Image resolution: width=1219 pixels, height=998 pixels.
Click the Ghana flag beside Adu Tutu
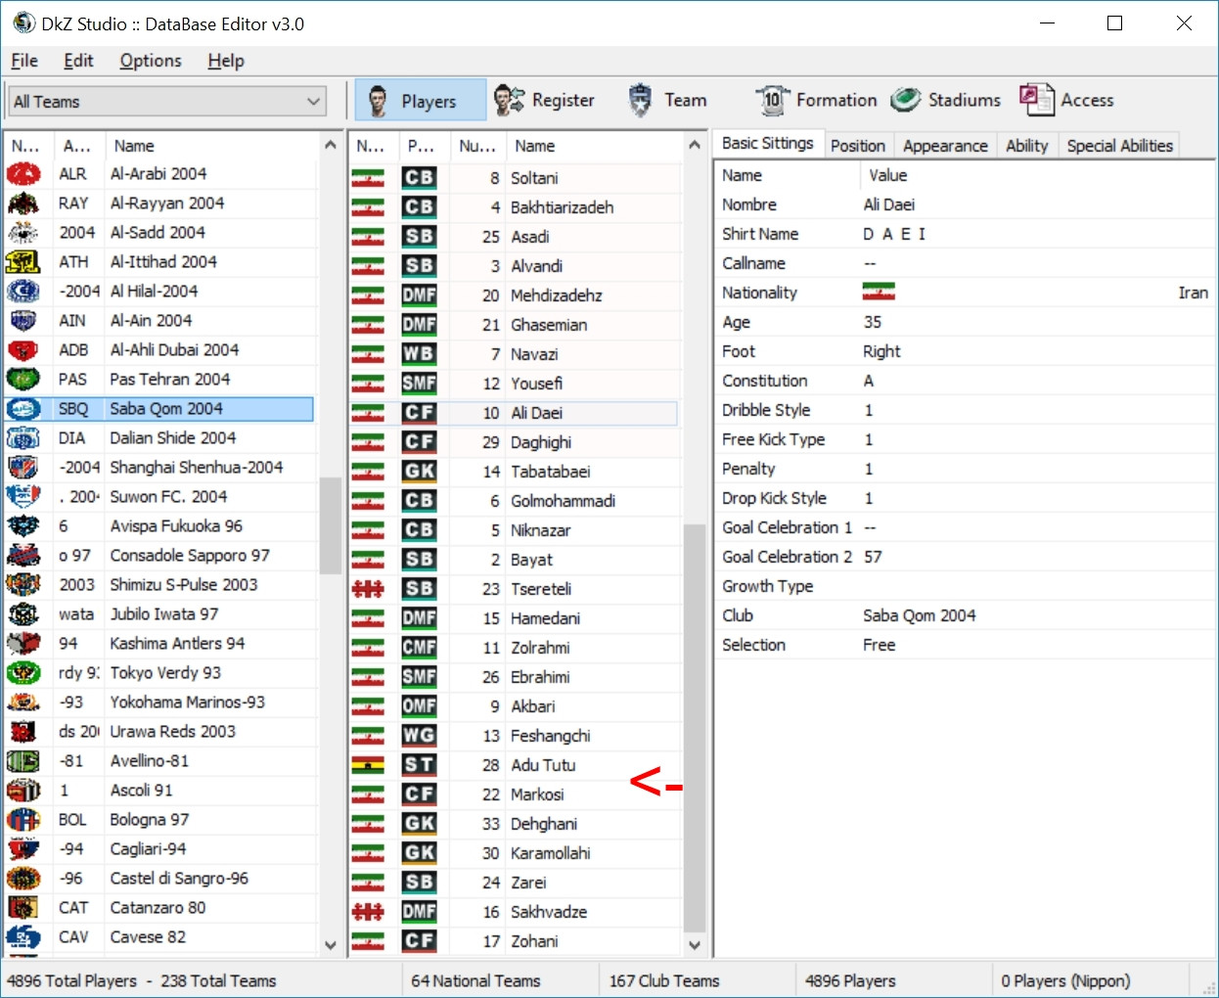click(x=368, y=765)
